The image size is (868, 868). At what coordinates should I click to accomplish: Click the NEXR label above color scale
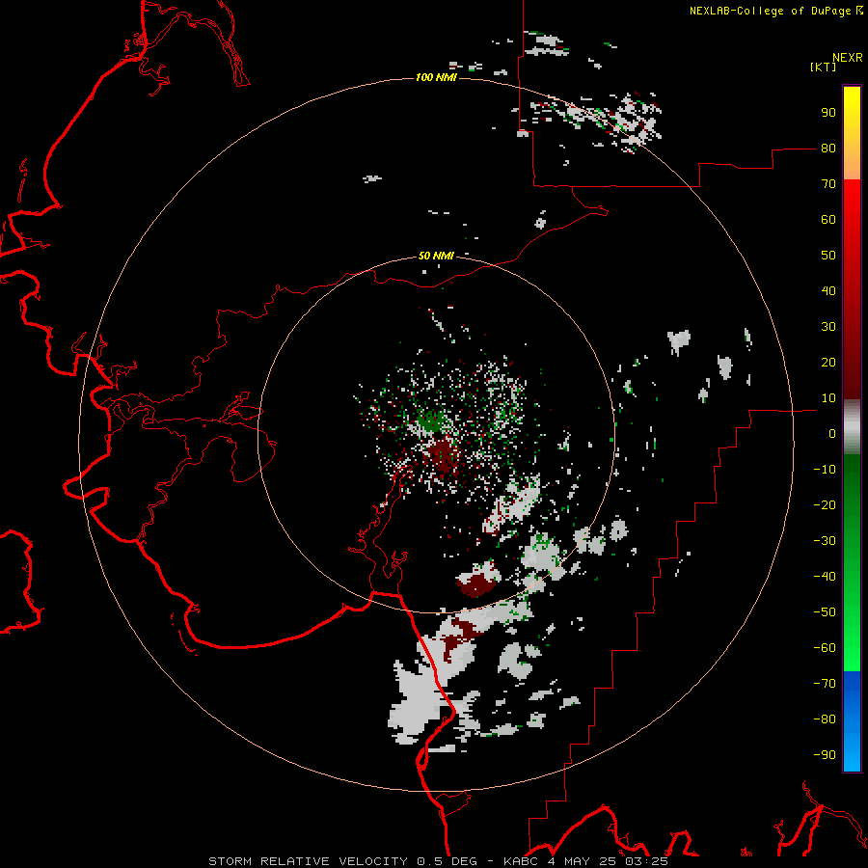point(847,58)
